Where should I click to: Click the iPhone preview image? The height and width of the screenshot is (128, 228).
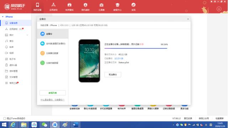coord(89,61)
